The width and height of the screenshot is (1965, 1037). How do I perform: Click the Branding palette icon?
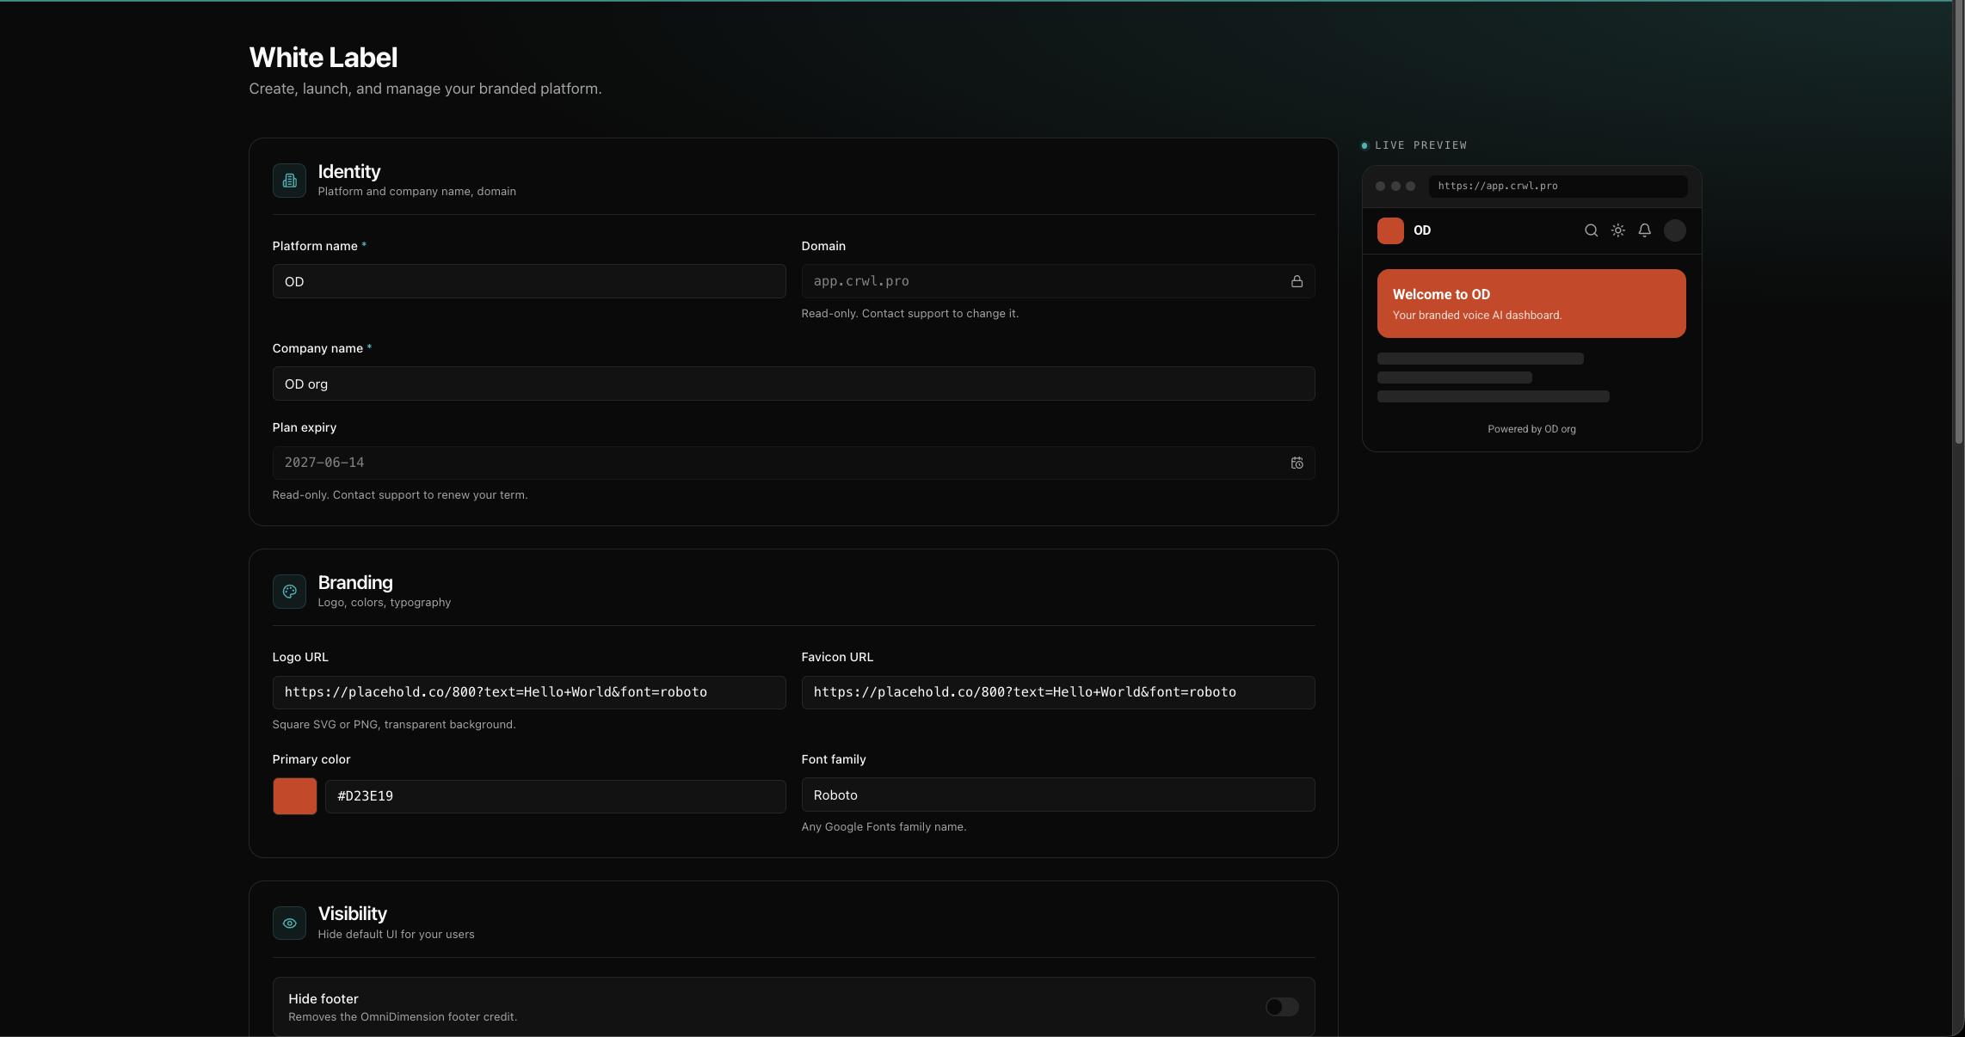tap(289, 592)
